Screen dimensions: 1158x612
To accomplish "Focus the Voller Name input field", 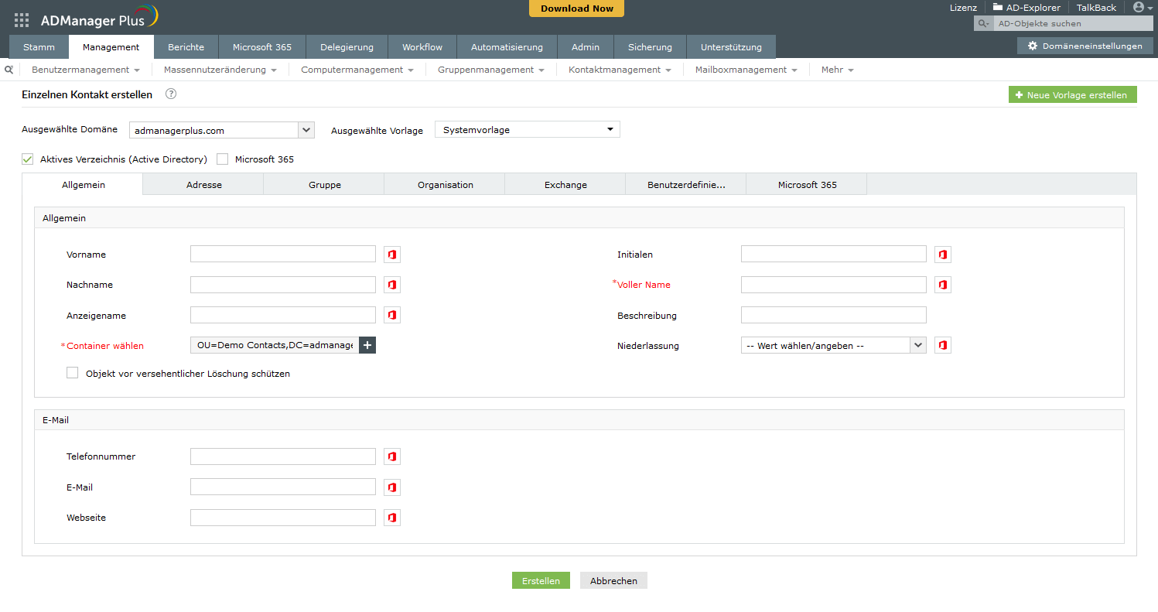I will [x=833, y=285].
